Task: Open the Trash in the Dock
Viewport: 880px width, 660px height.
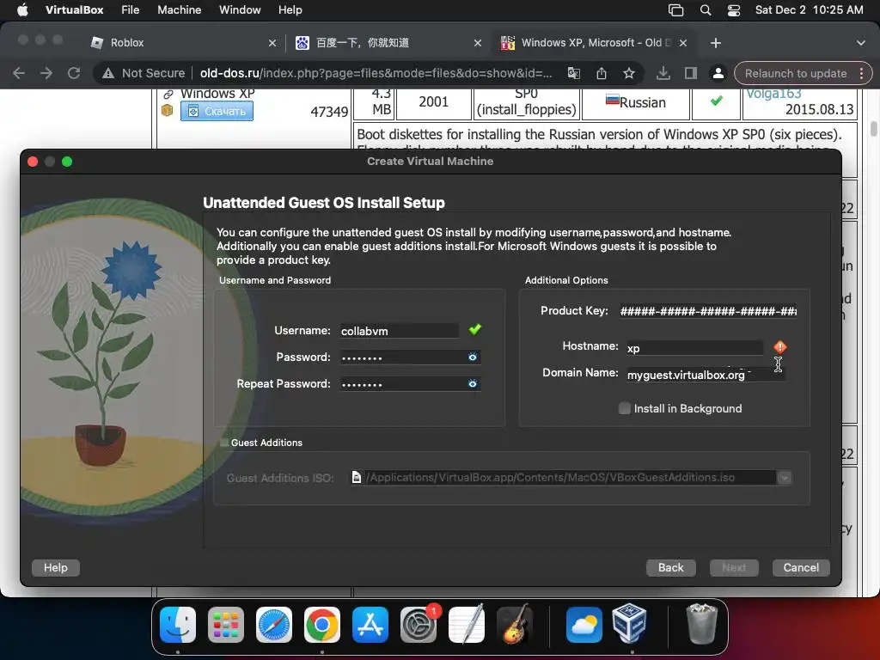Action: (701, 625)
